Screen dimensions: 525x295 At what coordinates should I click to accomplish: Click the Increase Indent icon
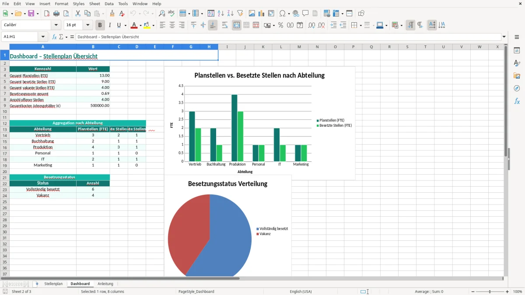click(333, 25)
